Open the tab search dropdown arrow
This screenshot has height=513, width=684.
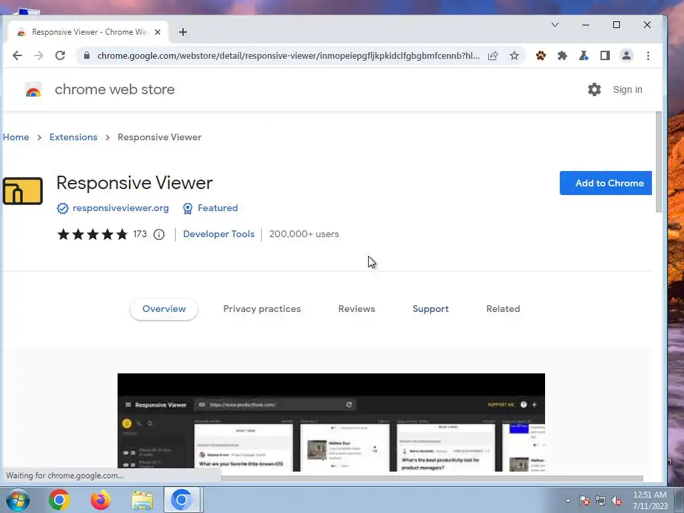coord(555,25)
